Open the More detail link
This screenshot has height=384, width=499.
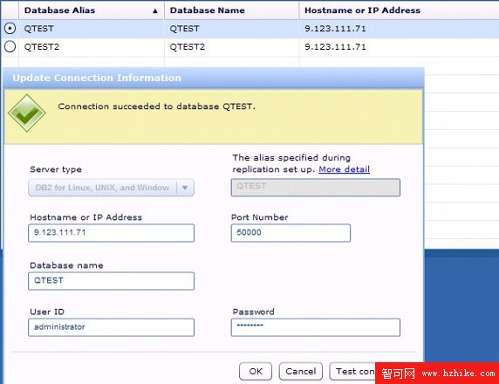click(344, 169)
